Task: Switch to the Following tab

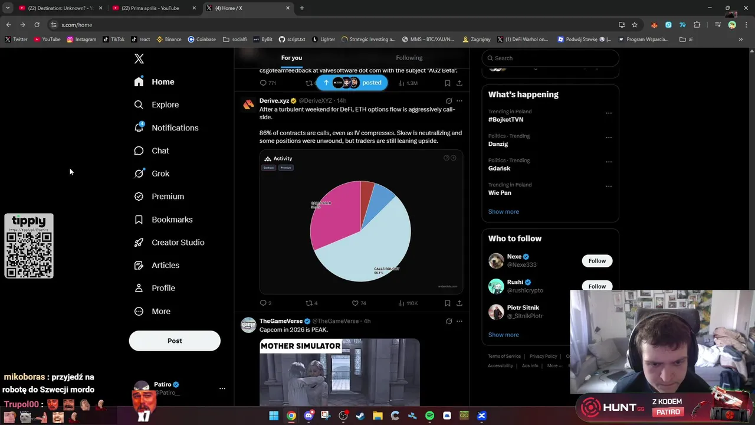Action: (x=409, y=58)
